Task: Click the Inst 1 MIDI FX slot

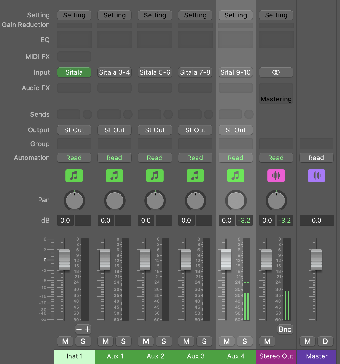Action: tap(74, 57)
